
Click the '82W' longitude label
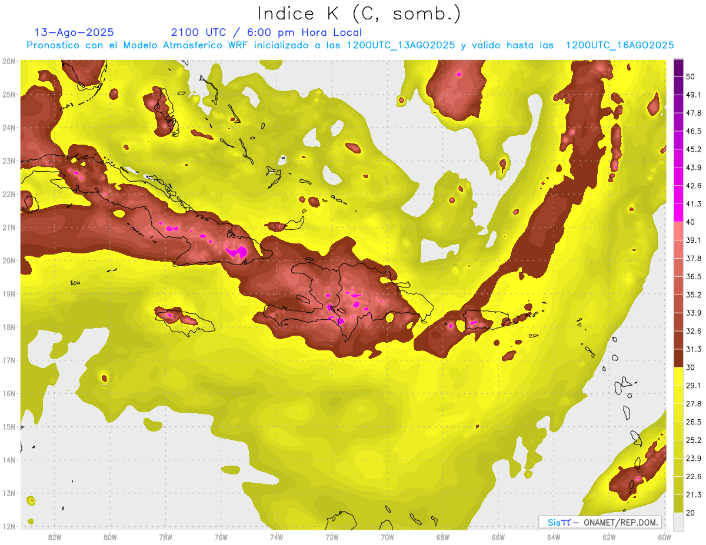coord(54,537)
